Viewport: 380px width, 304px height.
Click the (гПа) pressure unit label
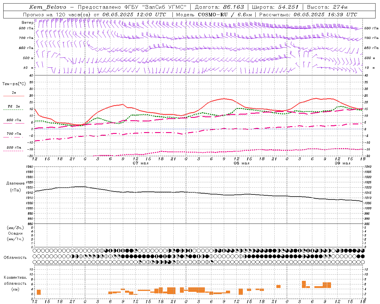point(15,190)
